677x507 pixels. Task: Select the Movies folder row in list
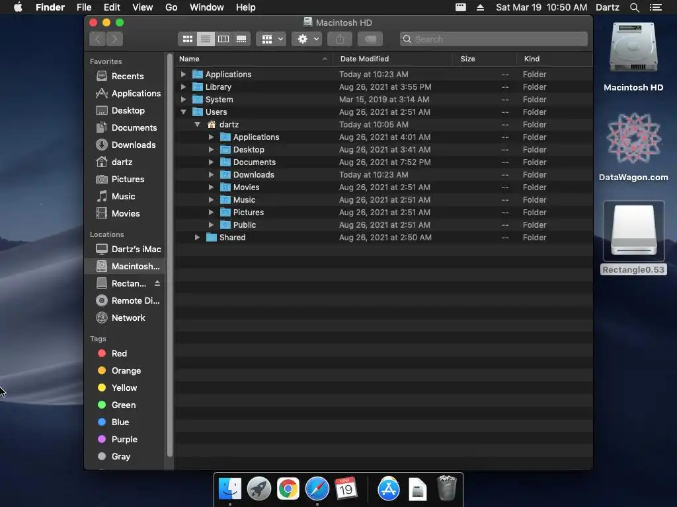(x=383, y=187)
